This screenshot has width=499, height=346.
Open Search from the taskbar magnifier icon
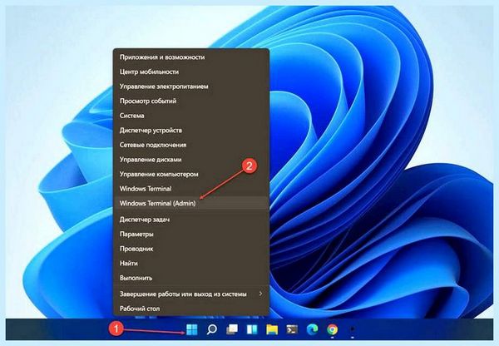(x=211, y=329)
